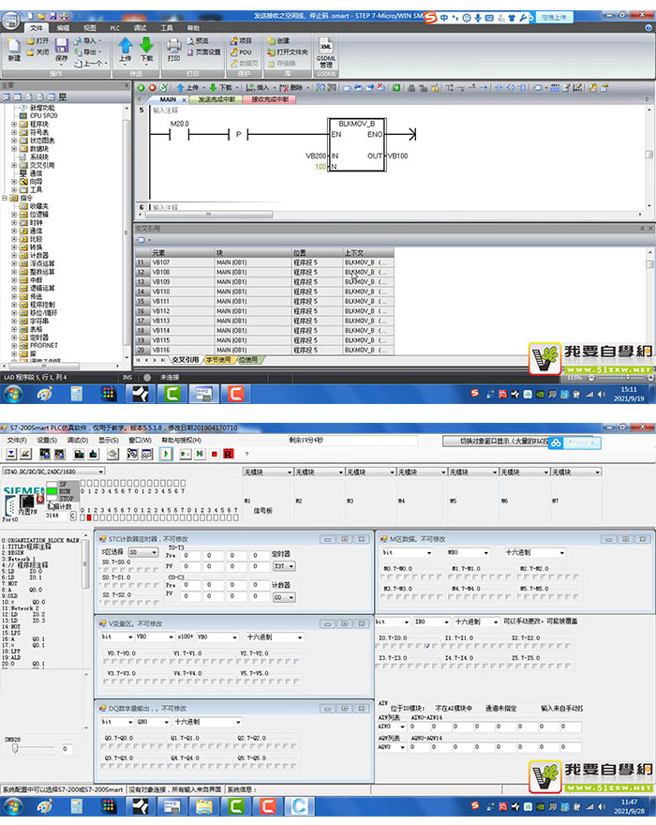This screenshot has width=656, height=825.
Task: Open the 调试(D) menu in simulator
Action: [78, 440]
